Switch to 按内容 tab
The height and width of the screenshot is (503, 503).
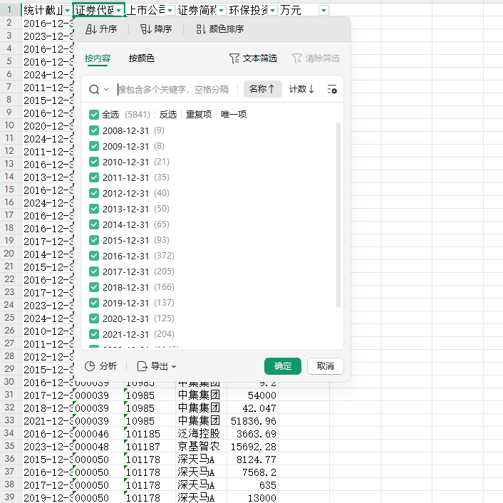coord(97,58)
